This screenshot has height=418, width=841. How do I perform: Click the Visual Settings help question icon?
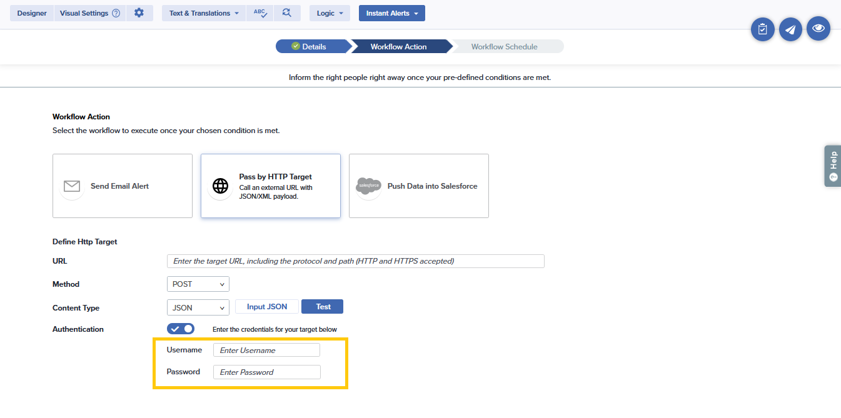click(x=116, y=13)
